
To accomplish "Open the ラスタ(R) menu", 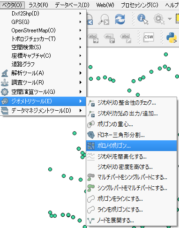I will tap(38, 5).
